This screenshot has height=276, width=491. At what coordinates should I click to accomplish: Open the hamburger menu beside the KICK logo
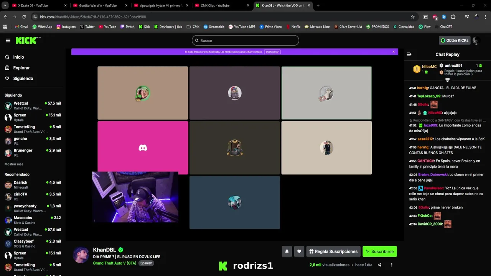8,40
